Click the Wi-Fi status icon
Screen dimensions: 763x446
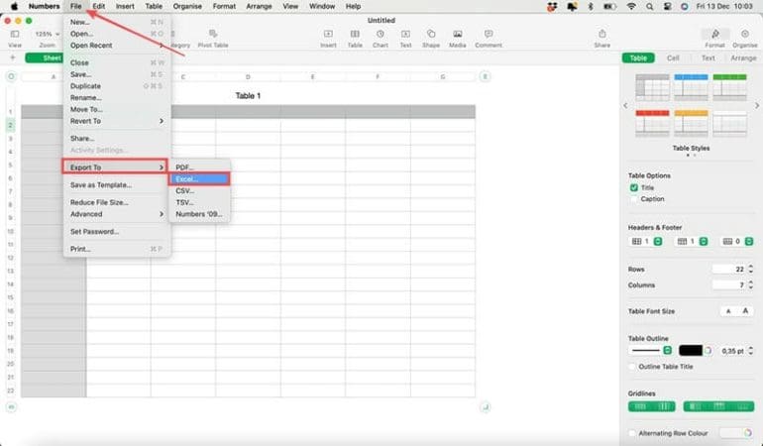tap(631, 7)
